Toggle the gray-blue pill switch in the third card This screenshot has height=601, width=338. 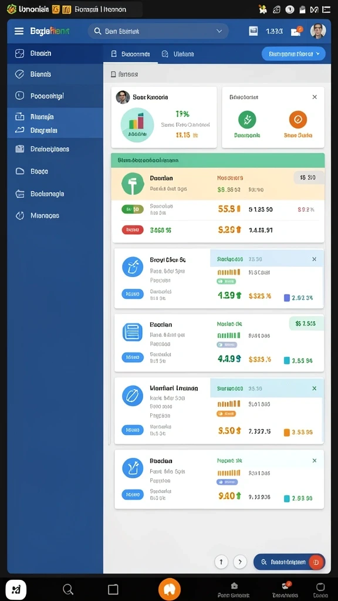pyautogui.click(x=227, y=345)
